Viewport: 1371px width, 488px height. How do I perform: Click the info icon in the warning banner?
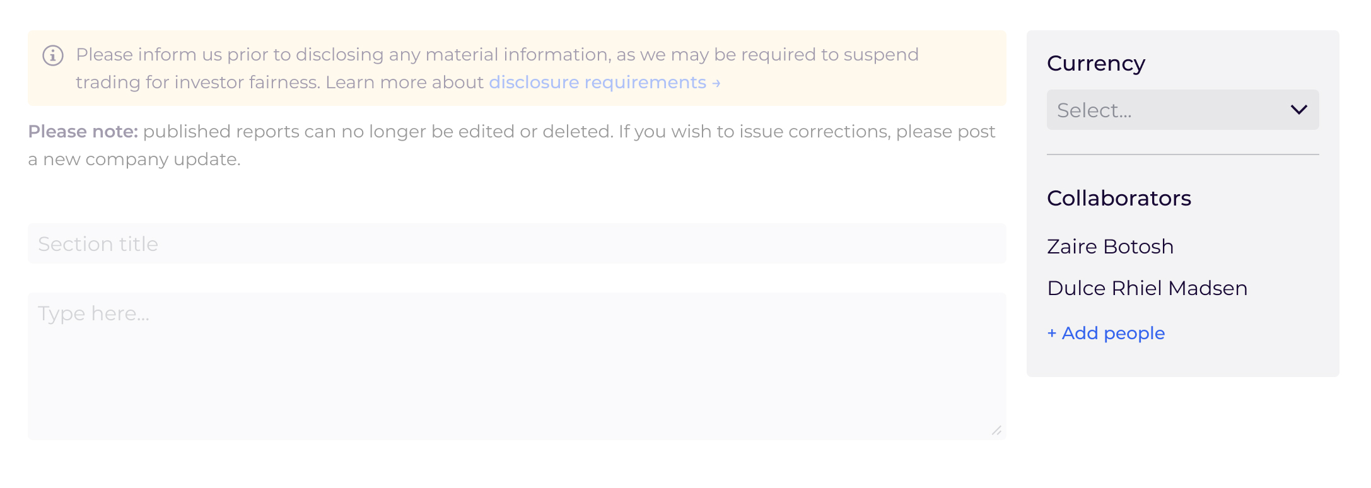pyautogui.click(x=53, y=55)
